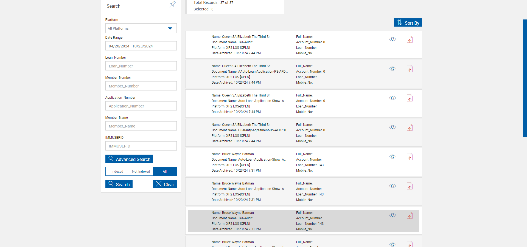Focus the IMMUSERID input

point(141,146)
